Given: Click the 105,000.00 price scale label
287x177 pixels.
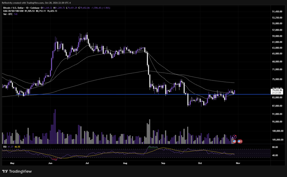Looking at the screenshot, I should (x=277, y=140).
